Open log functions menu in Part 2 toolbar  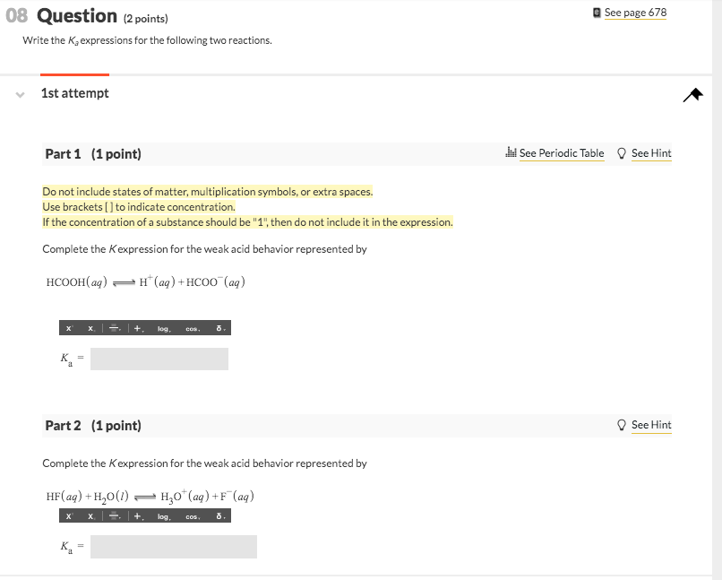164,516
